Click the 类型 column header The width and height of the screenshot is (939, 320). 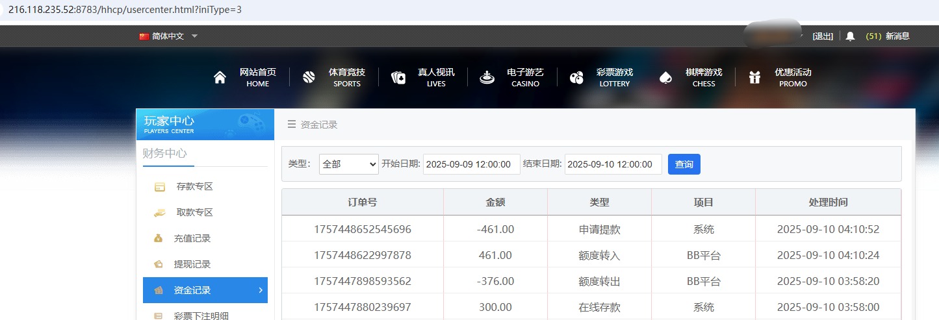click(x=599, y=203)
